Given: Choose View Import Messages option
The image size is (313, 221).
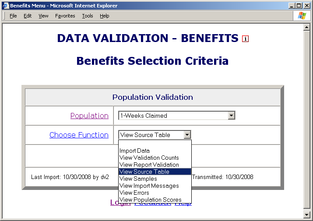Looking at the screenshot, I should [155, 186].
